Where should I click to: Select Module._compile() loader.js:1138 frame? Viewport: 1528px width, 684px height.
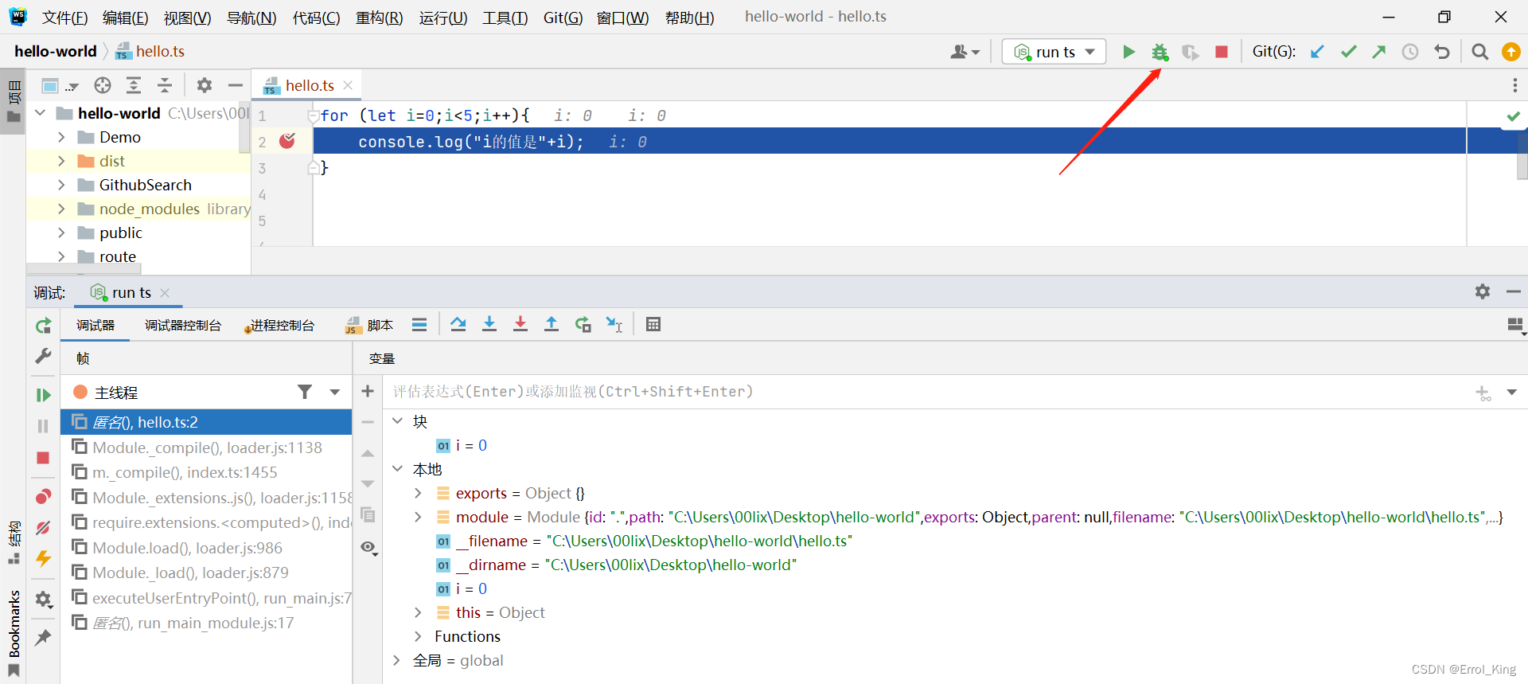[x=206, y=448]
